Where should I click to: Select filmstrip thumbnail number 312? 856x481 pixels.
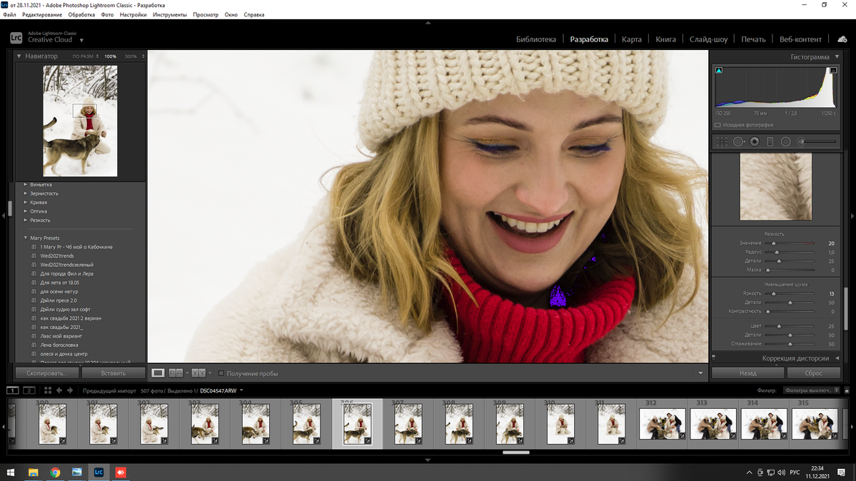[662, 424]
